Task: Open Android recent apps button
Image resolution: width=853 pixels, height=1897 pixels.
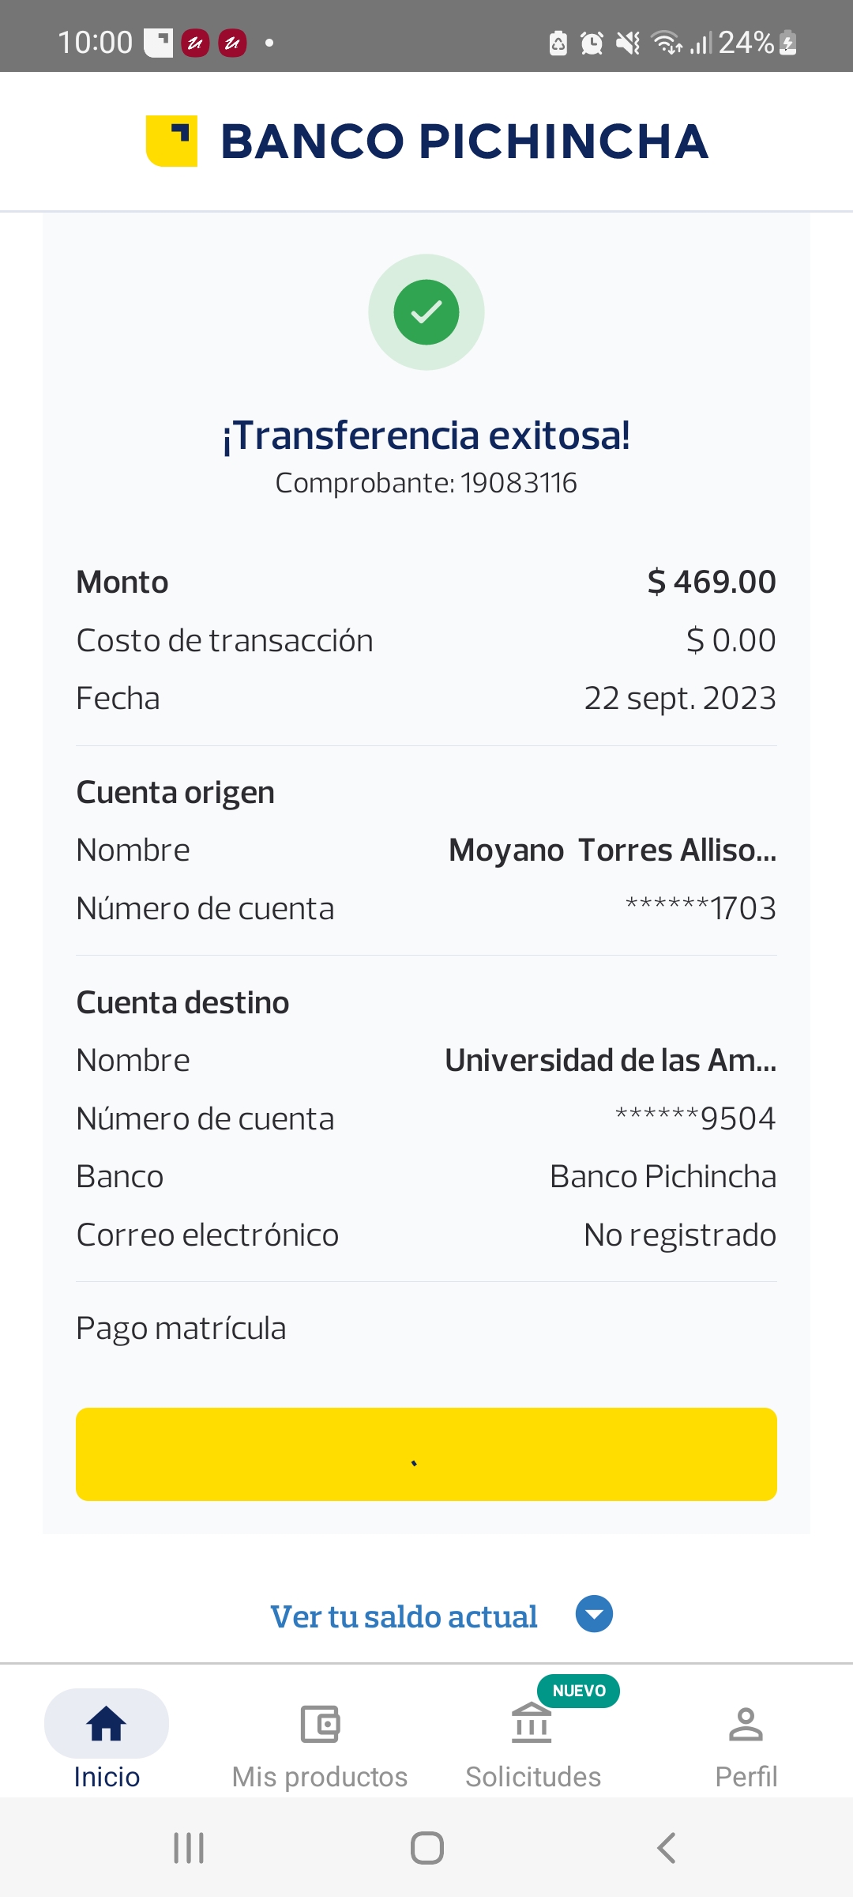Action: [189, 1848]
